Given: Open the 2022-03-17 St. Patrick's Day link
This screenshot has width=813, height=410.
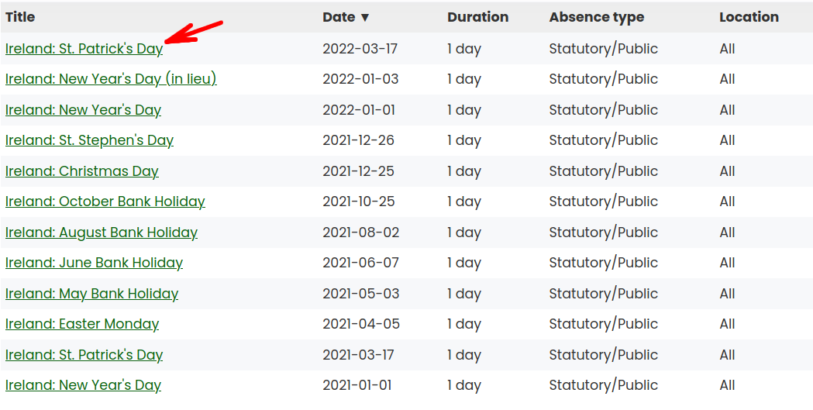Looking at the screenshot, I should [84, 49].
